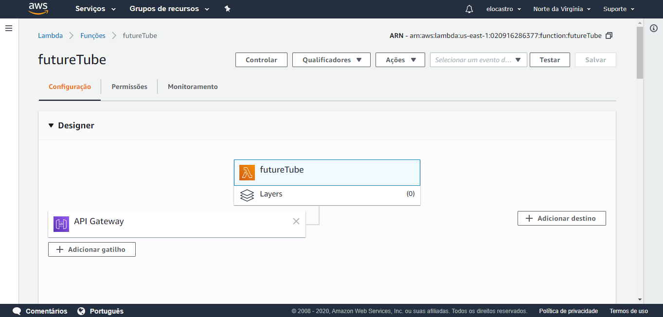Open the Suporte dropdown menu
Viewport: 663px width, 317px height.
pos(619,9)
